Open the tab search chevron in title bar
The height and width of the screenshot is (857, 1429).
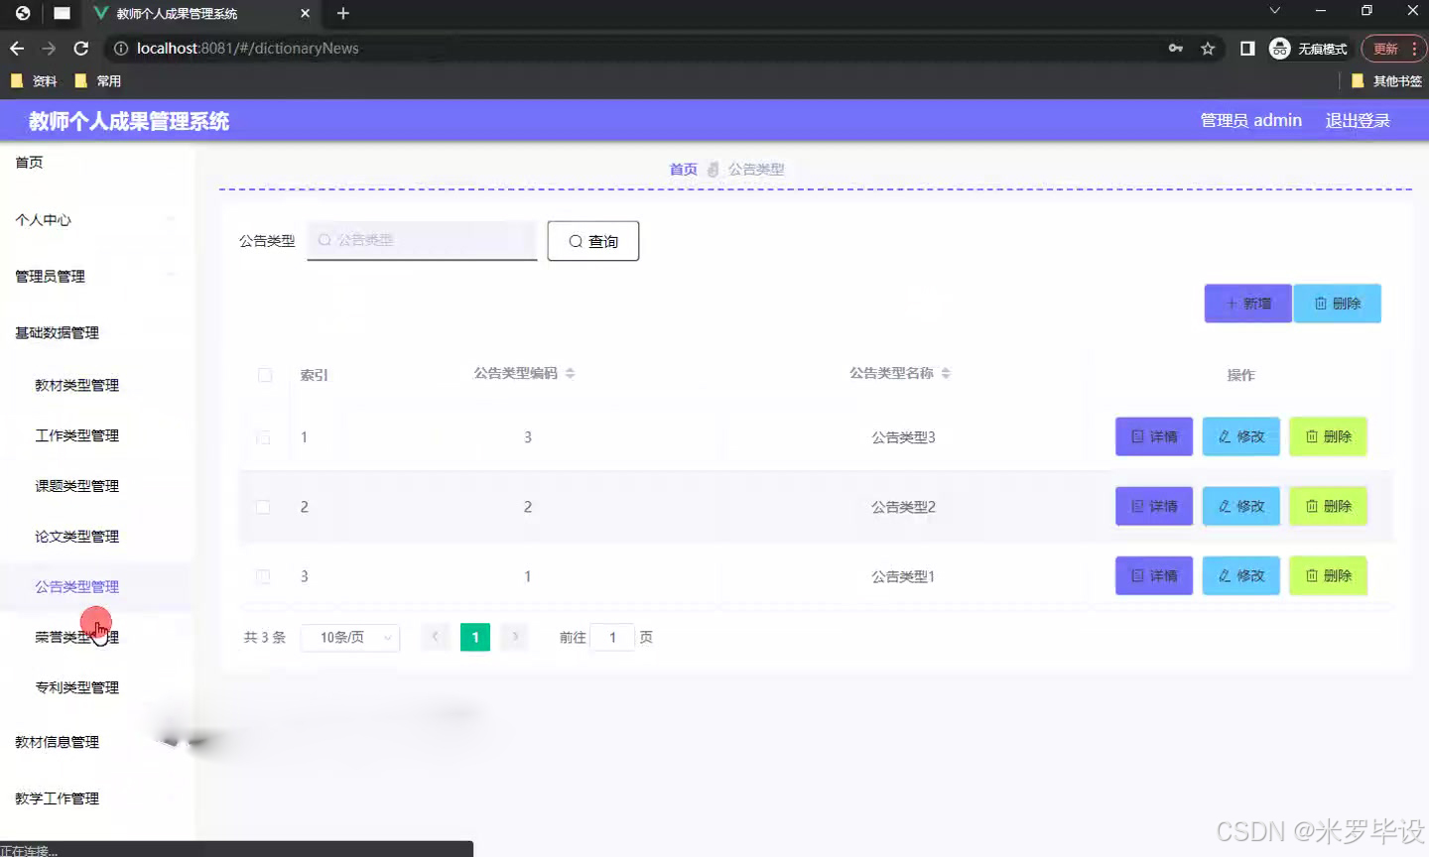(x=1275, y=11)
